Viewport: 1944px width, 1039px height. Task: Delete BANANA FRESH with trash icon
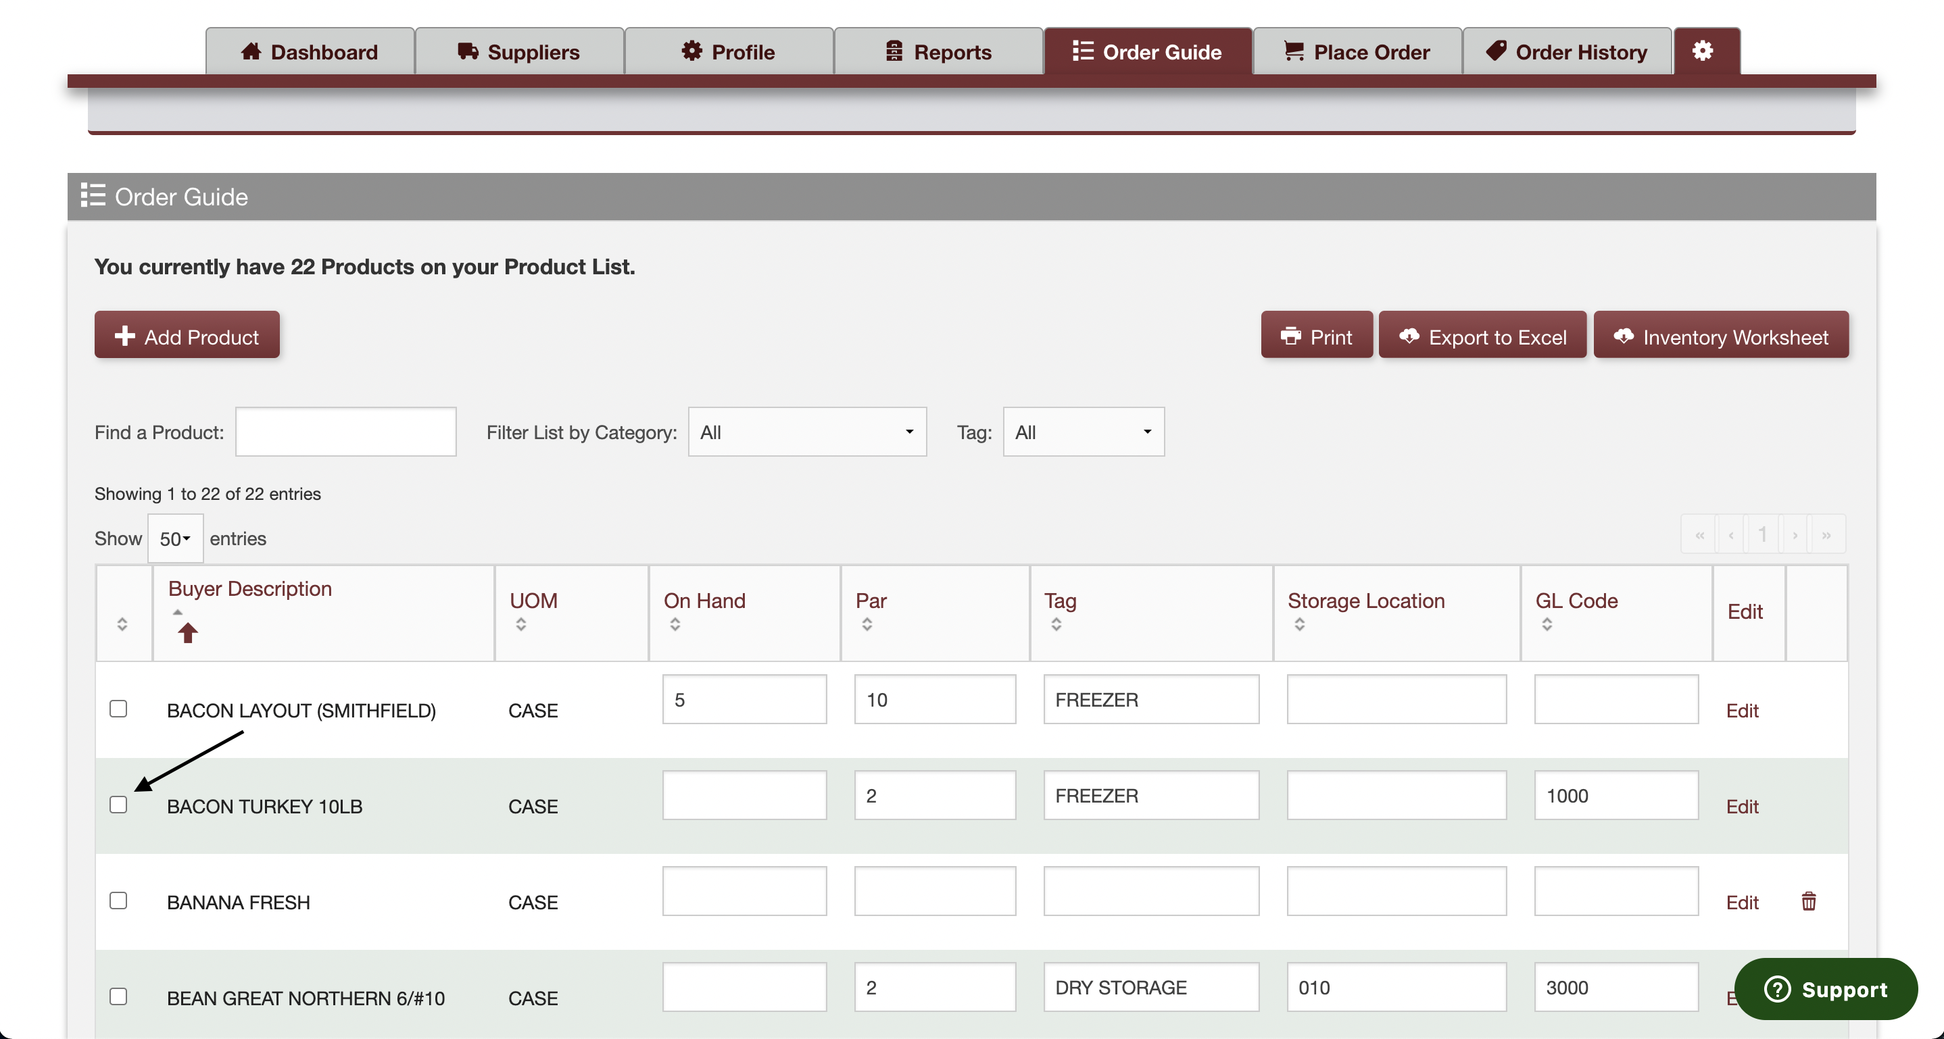1808,901
